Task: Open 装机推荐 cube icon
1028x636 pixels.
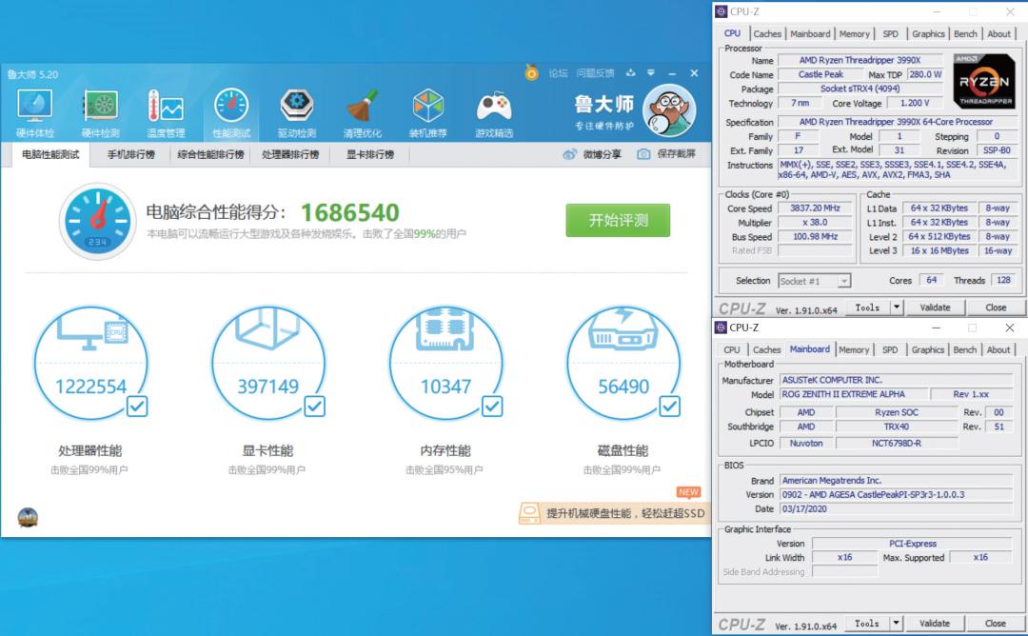Action: pyautogui.click(x=427, y=109)
